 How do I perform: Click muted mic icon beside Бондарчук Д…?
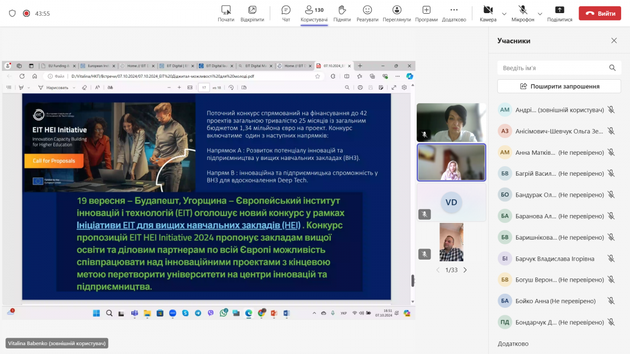point(611,322)
